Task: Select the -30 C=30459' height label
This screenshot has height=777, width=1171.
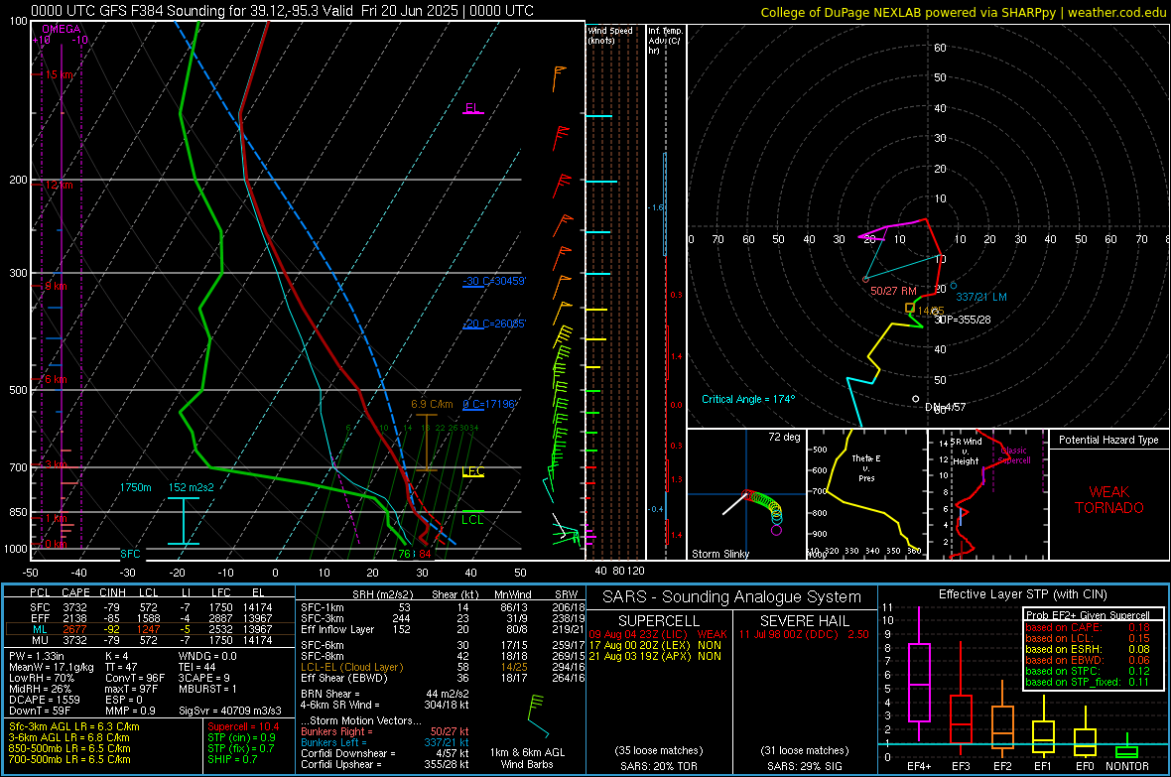Action: 494,281
